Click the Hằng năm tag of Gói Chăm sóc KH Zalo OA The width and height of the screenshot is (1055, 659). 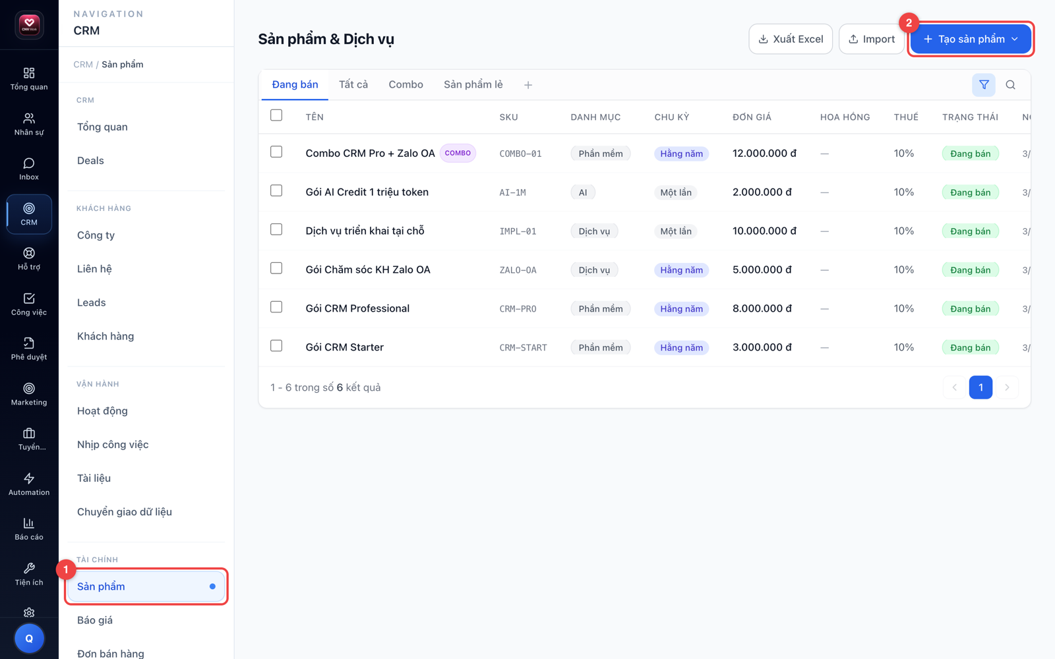pyautogui.click(x=681, y=270)
